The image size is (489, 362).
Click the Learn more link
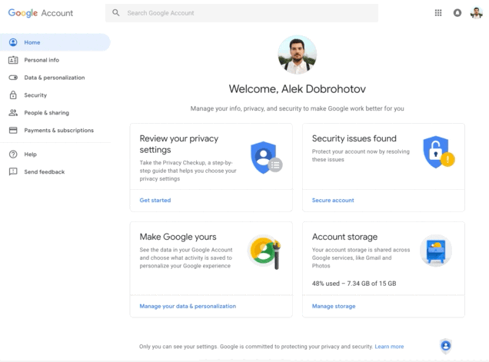click(389, 347)
